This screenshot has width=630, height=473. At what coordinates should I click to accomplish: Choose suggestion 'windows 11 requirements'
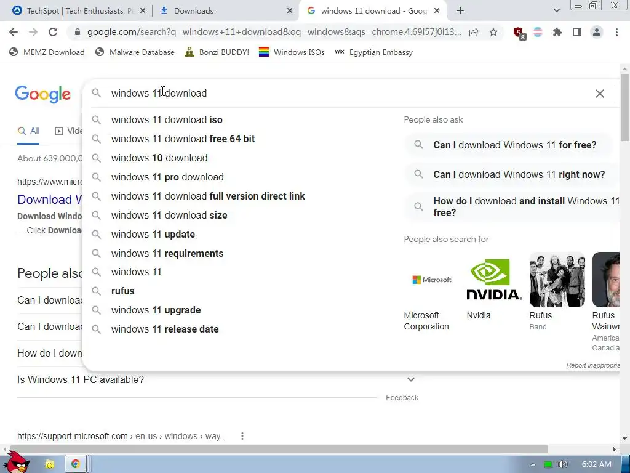pyautogui.click(x=241, y=253)
